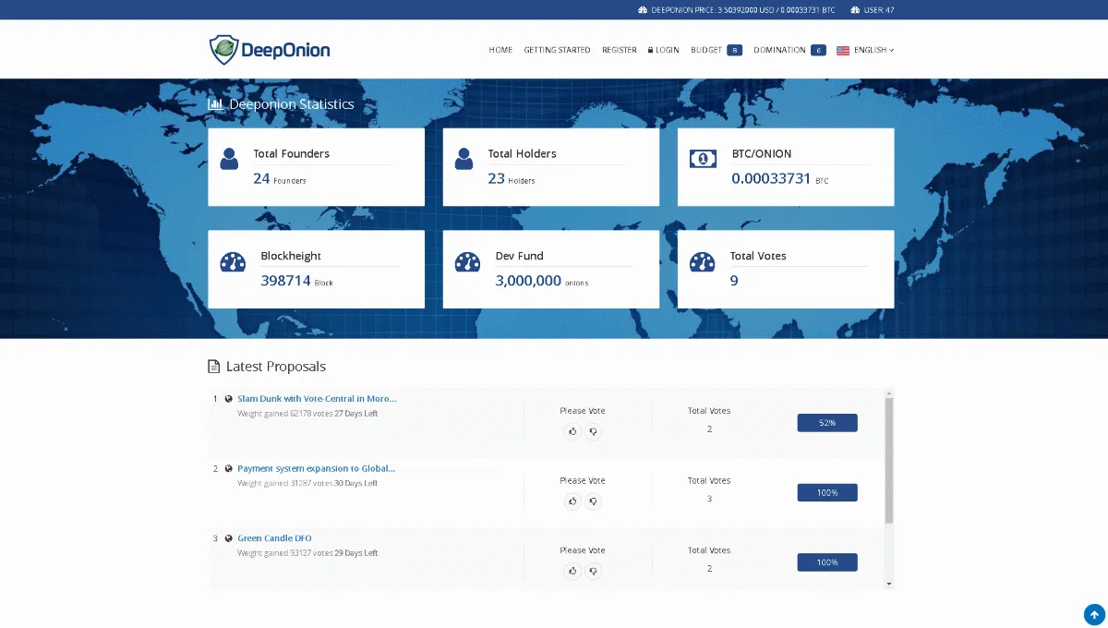Thumbs down the Slam Dunk proposal
1108x628 pixels.
[x=594, y=430]
